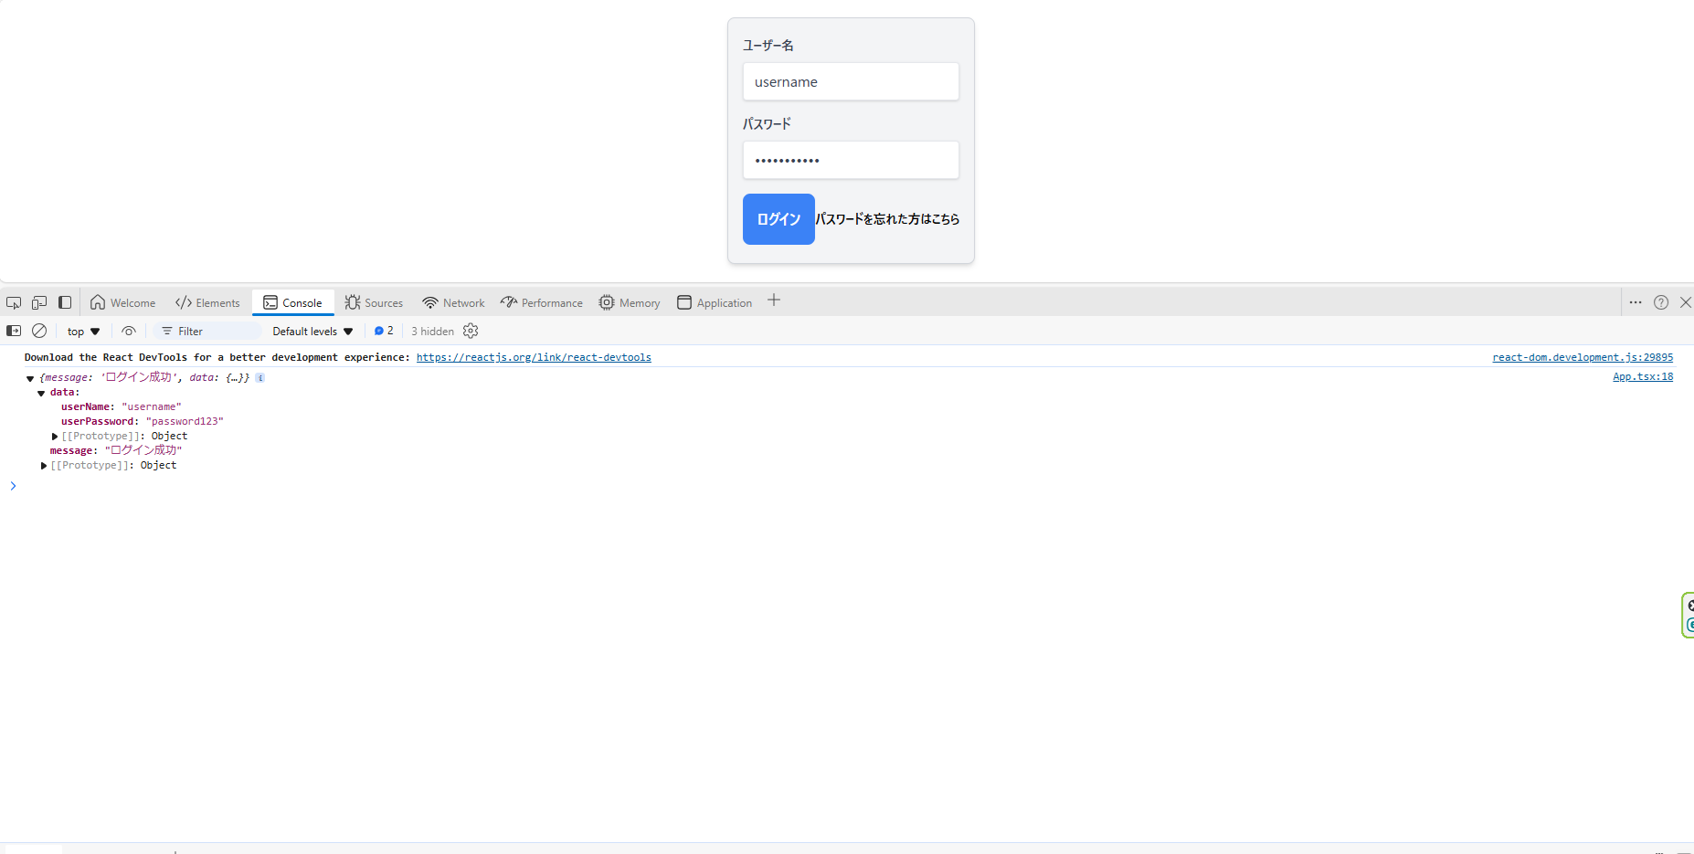This screenshot has width=1694, height=854.
Task: Expand the outer [[Prototype]]: Object node
Action: [44, 466]
